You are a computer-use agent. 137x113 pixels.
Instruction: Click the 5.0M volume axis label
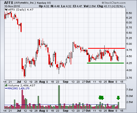[x=130, y=96]
